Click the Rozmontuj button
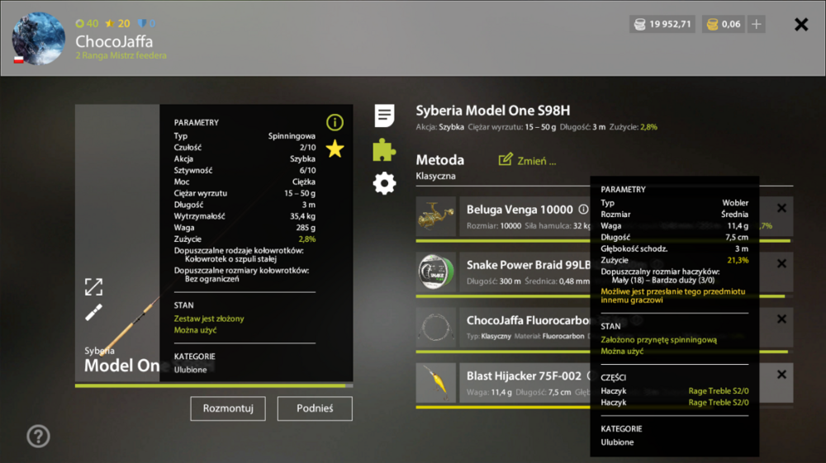The height and width of the screenshot is (463, 826). tap(228, 409)
